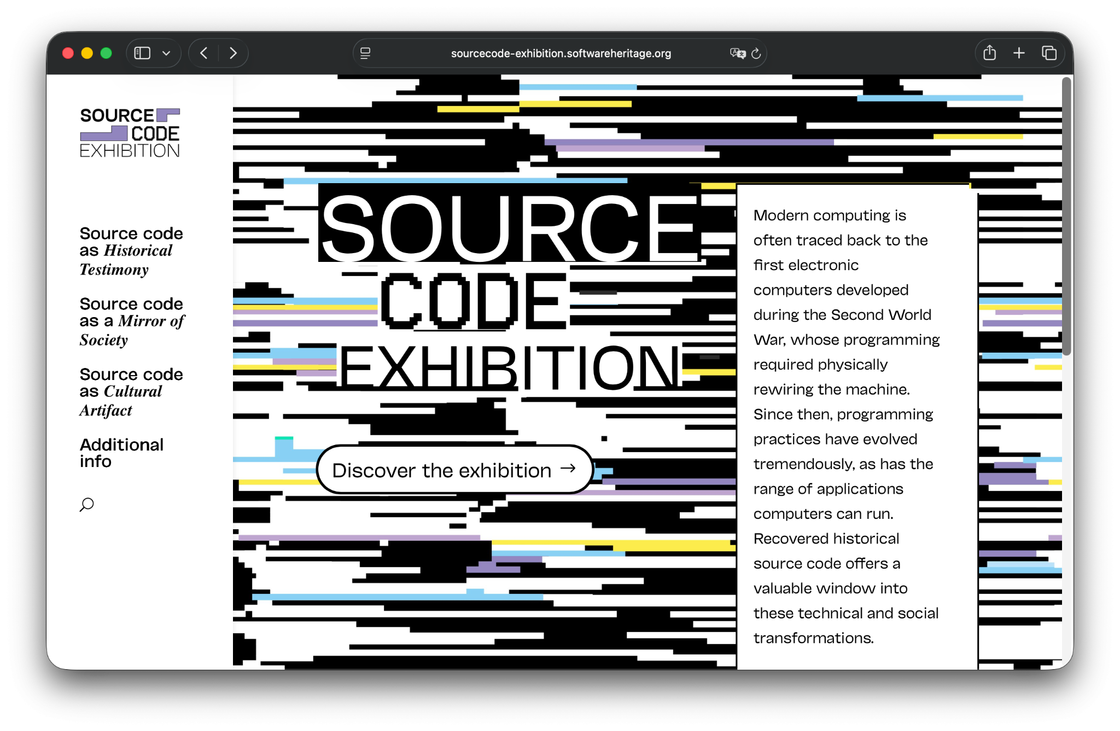Click the sourcecode-exhibition.softwareheritage.org address field

pos(561,53)
